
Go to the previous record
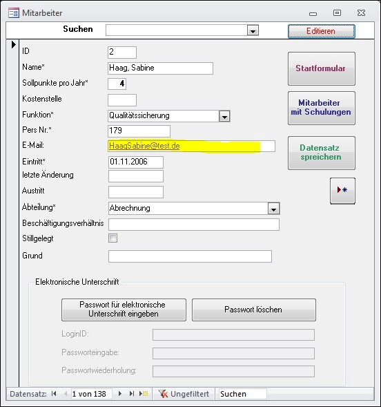coord(66,393)
